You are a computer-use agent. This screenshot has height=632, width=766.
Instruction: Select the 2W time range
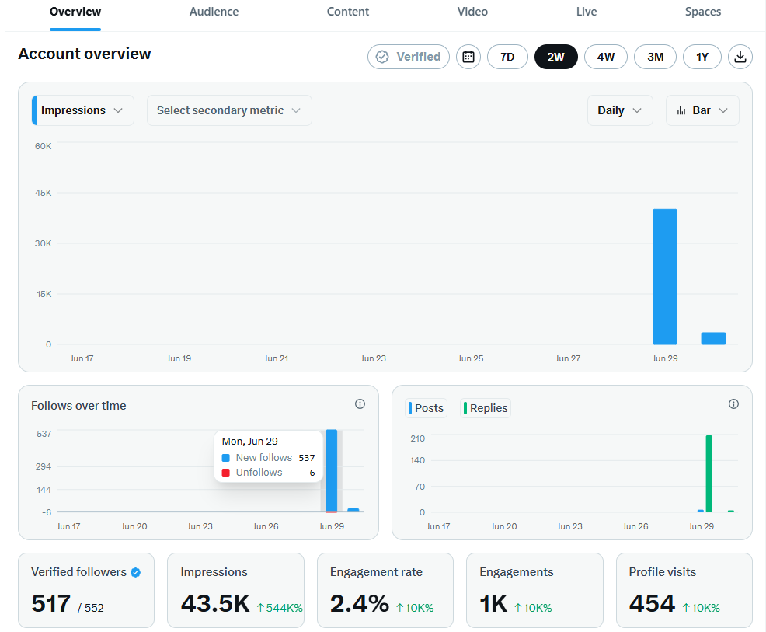pos(556,57)
